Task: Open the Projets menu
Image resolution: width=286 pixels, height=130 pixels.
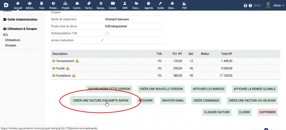Action: click(x=65, y=5)
